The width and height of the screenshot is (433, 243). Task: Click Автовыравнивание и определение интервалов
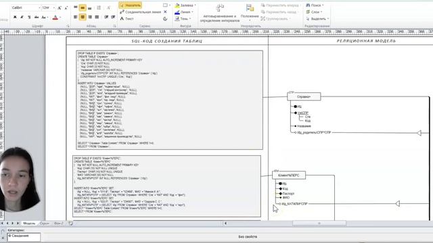tap(220, 13)
